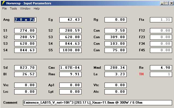This screenshot has height=108, width=174.
Task: Click the Con label beside 7.50
Action: (x=97, y=31)
